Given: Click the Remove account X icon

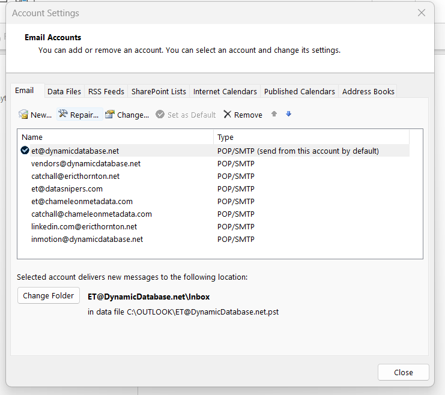Looking at the screenshot, I should pyautogui.click(x=228, y=115).
